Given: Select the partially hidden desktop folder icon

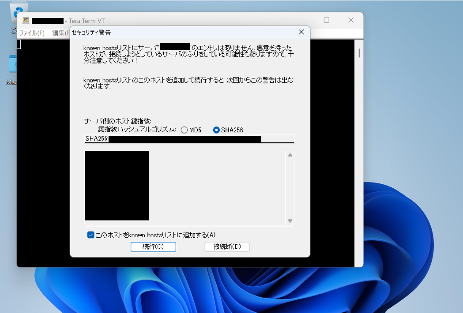Looking at the screenshot, I should pos(12,65).
